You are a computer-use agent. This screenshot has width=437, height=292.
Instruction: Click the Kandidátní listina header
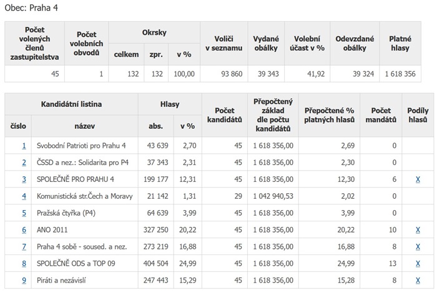(71, 104)
